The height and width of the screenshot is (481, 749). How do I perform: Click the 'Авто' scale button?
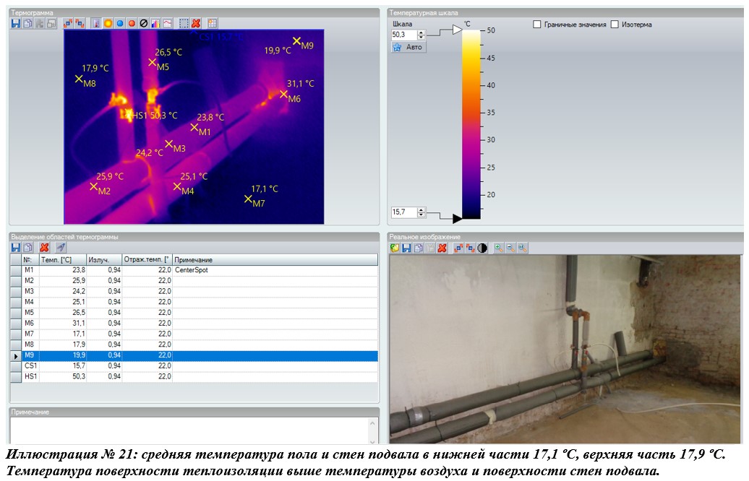408,47
